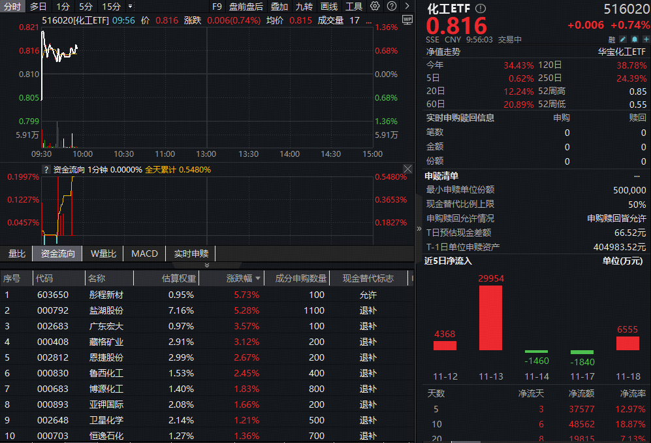The width and height of the screenshot is (651, 443).
Task: Sort by 涨跌幅 column dropdown arrow
Action: point(257,279)
